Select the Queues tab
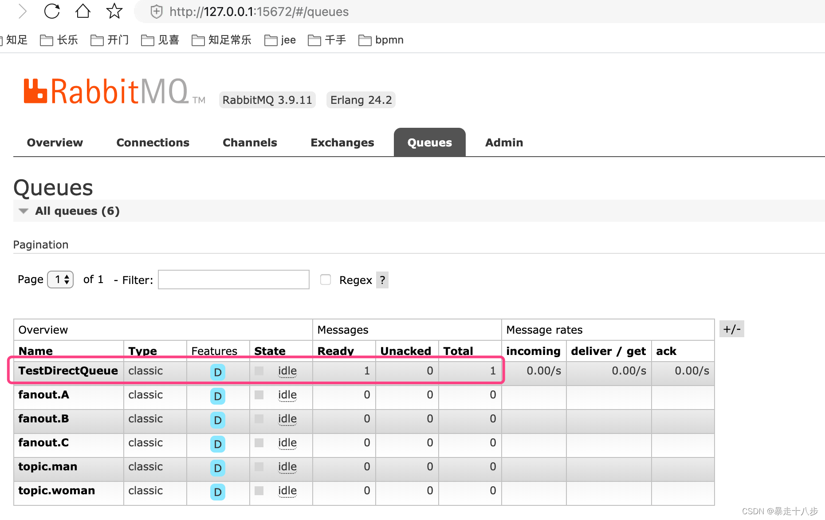The image size is (825, 520). [429, 142]
